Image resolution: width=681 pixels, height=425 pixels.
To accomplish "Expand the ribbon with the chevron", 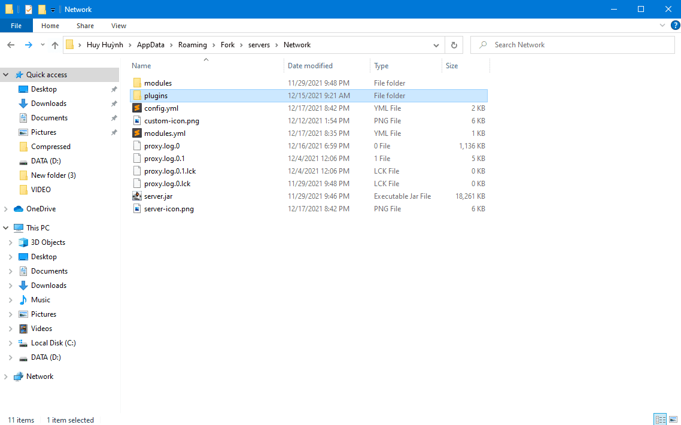I will pos(662,26).
